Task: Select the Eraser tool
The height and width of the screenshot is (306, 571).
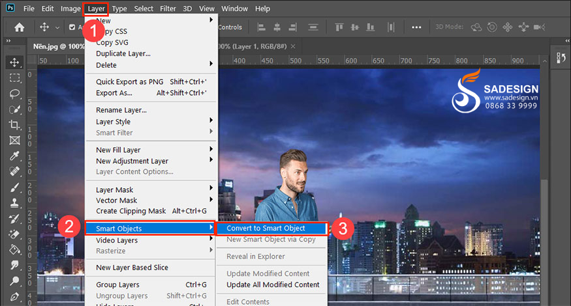Action: [x=14, y=234]
